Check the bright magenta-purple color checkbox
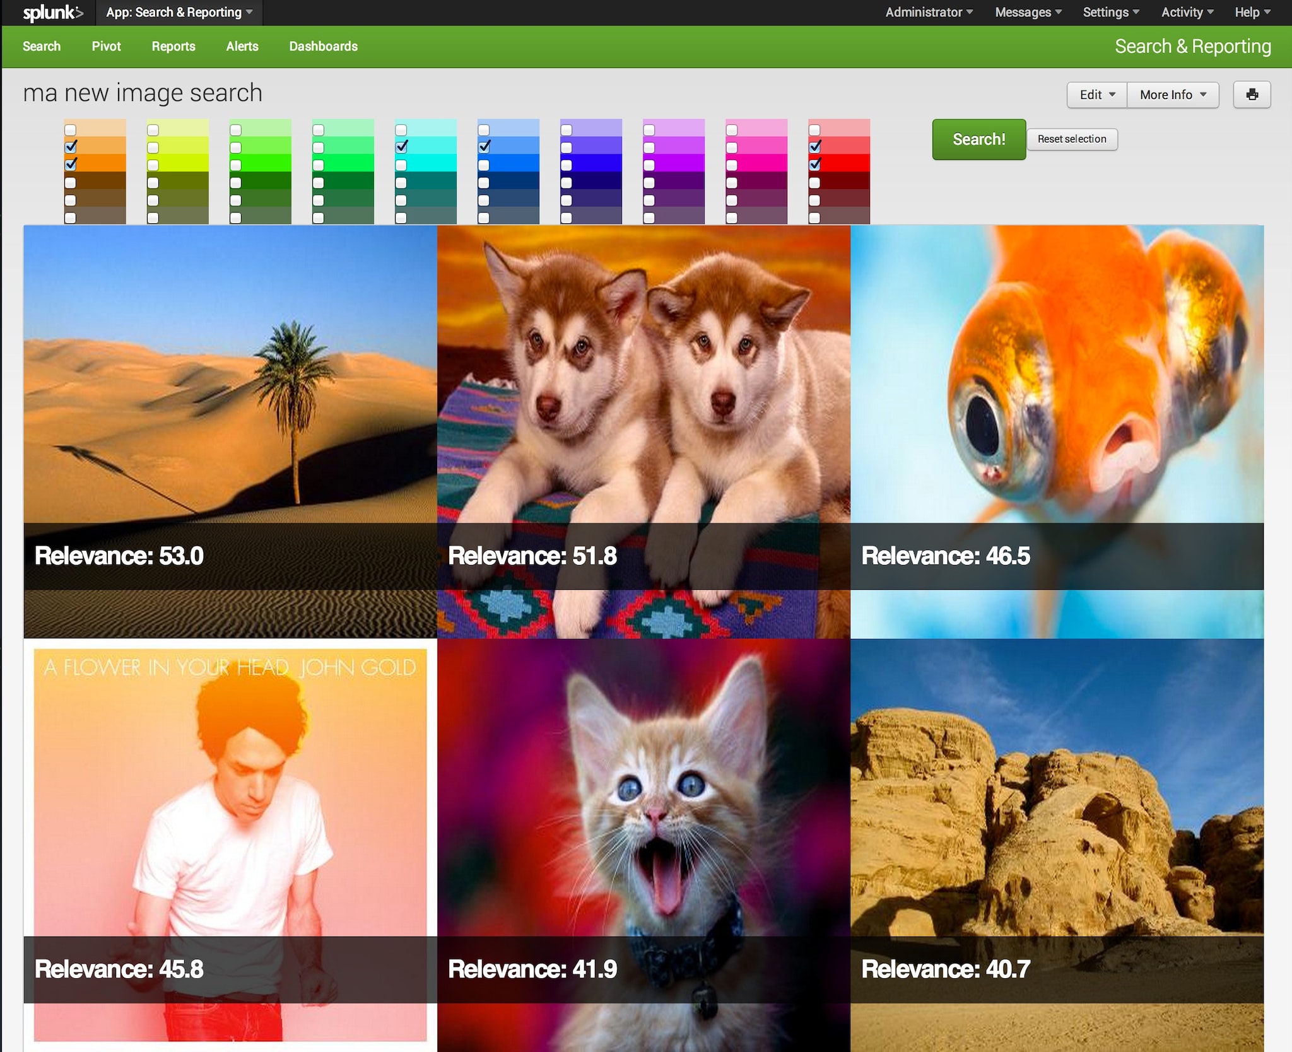This screenshot has width=1292, height=1052. click(649, 165)
